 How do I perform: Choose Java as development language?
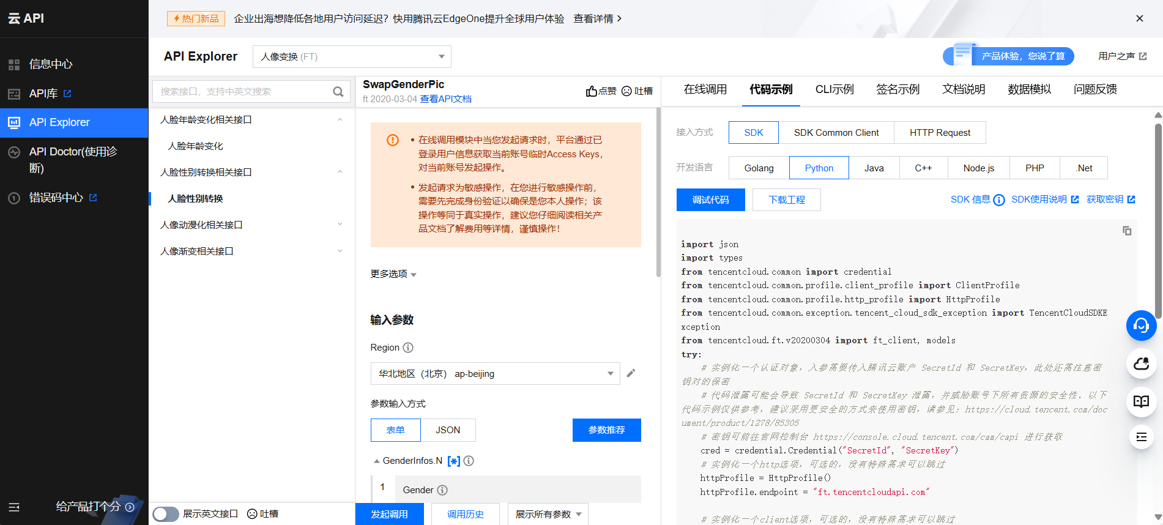click(874, 168)
